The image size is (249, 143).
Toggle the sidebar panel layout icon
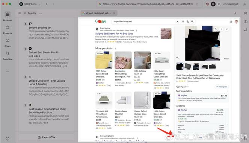pos(19,13)
